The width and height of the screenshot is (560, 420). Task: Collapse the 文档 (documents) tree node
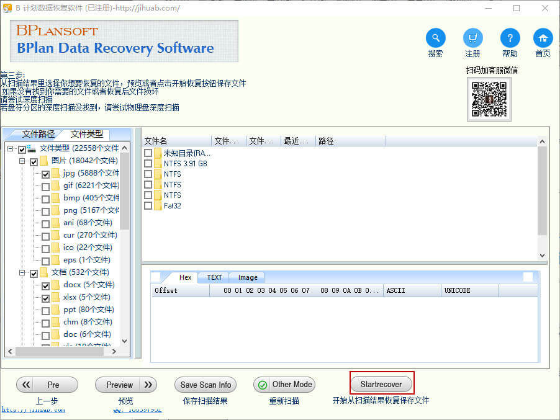tap(22, 273)
